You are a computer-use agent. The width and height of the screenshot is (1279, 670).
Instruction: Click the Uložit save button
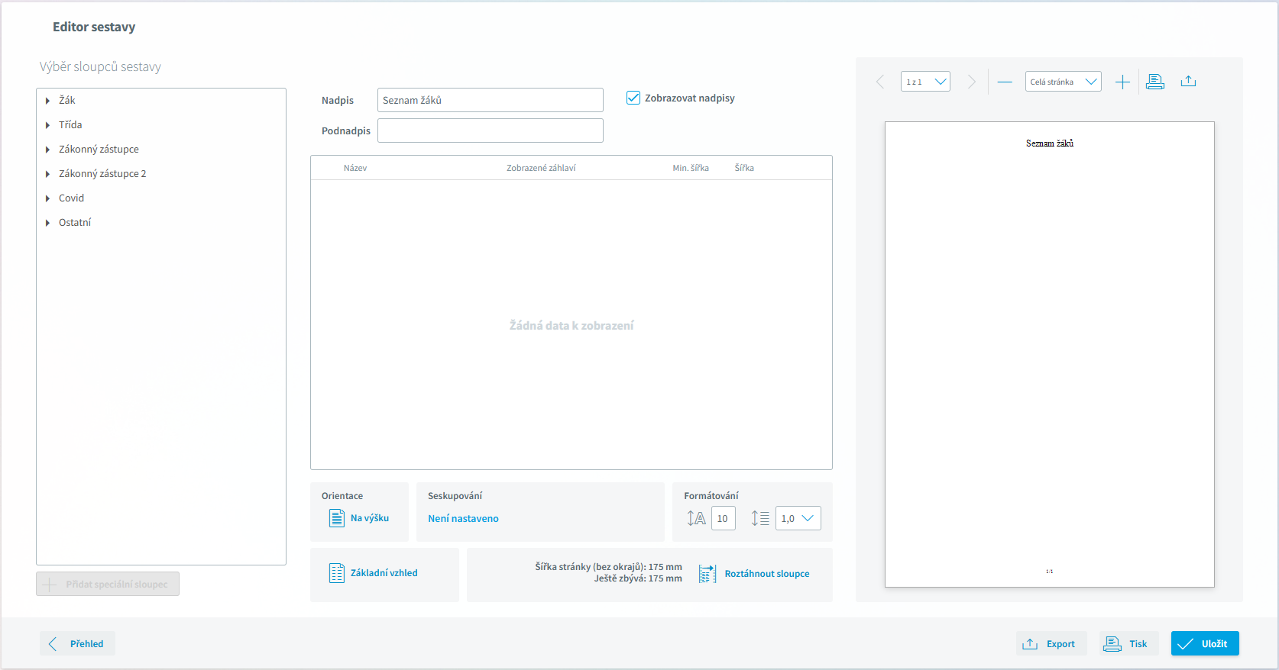[1204, 643]
